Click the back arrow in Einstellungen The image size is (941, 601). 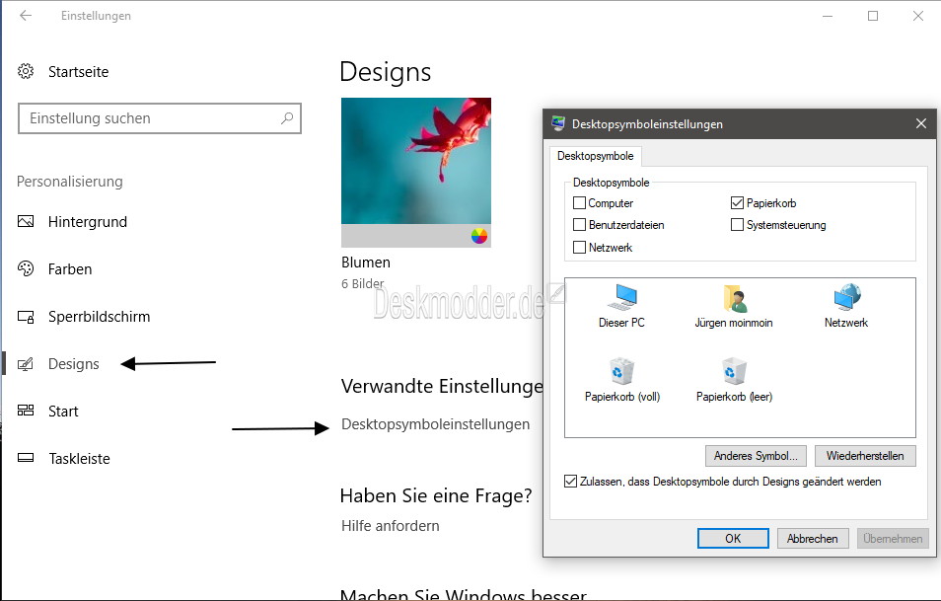point(26,16)
